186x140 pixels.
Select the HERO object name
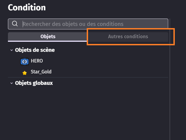point(37,61)
